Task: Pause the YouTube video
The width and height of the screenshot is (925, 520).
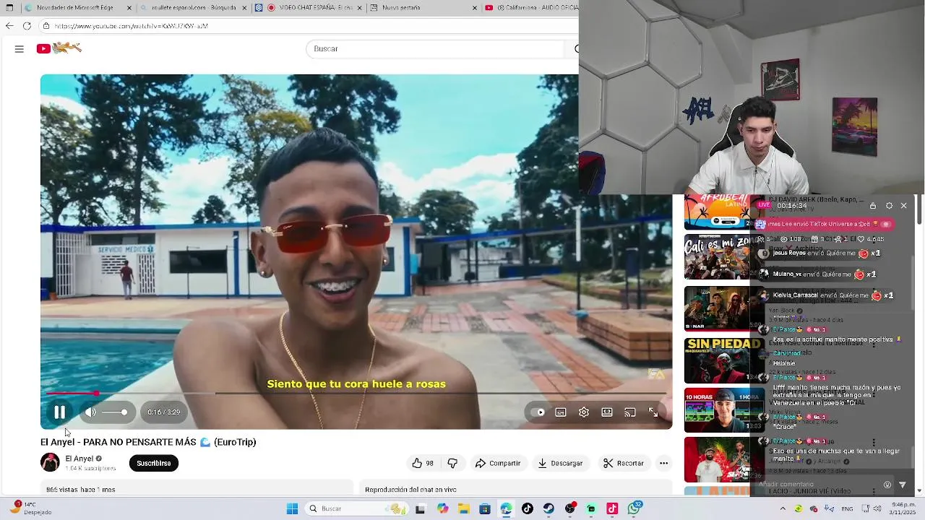Action: click(x=60, y=412)
